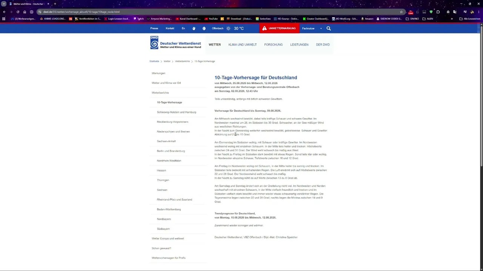483x271 pixels.
Task: Click the Unwetterwarnung warning triangle icon
Action: pos(265,28)
